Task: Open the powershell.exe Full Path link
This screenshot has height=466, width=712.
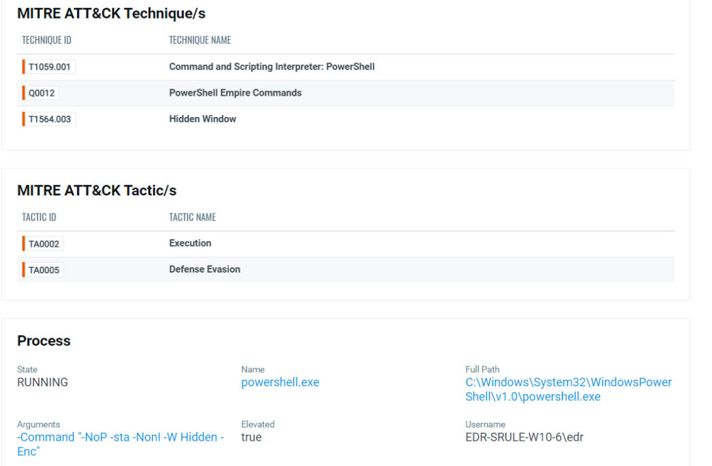Action: click(567, 389)
